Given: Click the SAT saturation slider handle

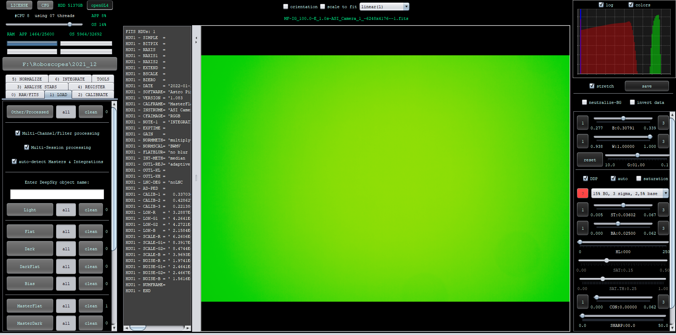Looking at the screenshot, I should tap(606, 261).
